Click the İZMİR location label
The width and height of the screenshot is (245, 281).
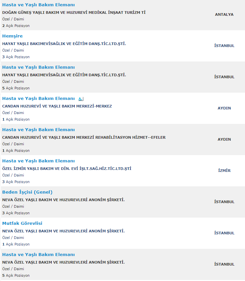tap(224, 171)
